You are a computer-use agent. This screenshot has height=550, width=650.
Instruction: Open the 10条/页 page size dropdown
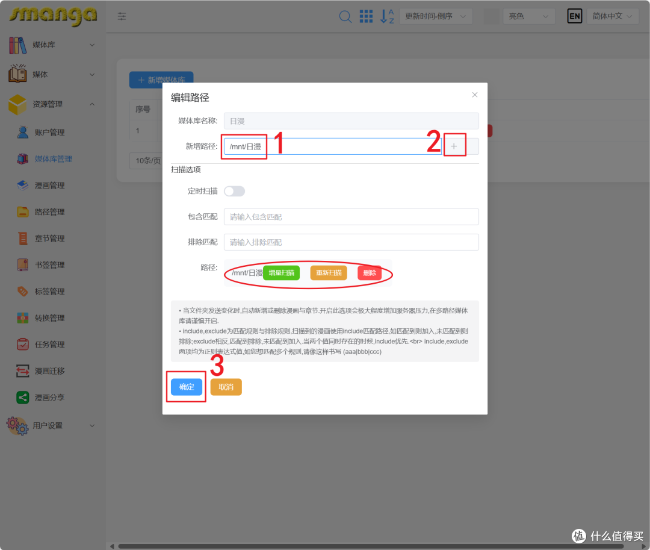(x=146, y=160)
